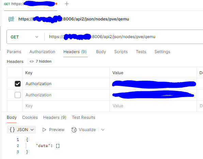Open the JSON response format dropdown
203x159 pixels.
(x=21, y=130)
